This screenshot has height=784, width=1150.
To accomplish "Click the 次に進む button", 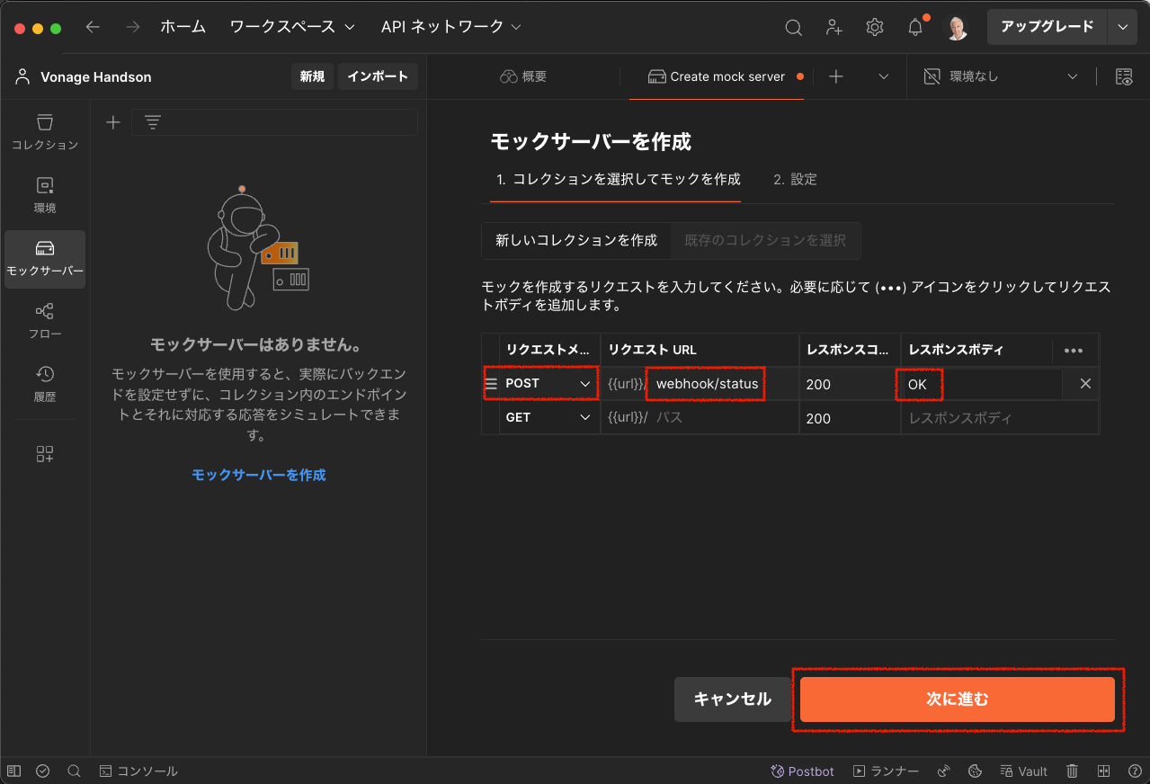I will tap(958, 699).
